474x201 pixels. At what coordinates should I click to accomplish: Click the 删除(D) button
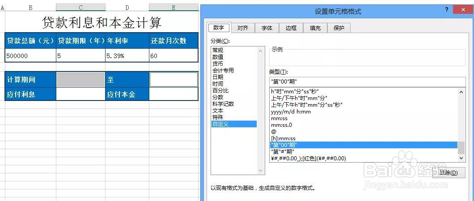(x=449, y=173)
